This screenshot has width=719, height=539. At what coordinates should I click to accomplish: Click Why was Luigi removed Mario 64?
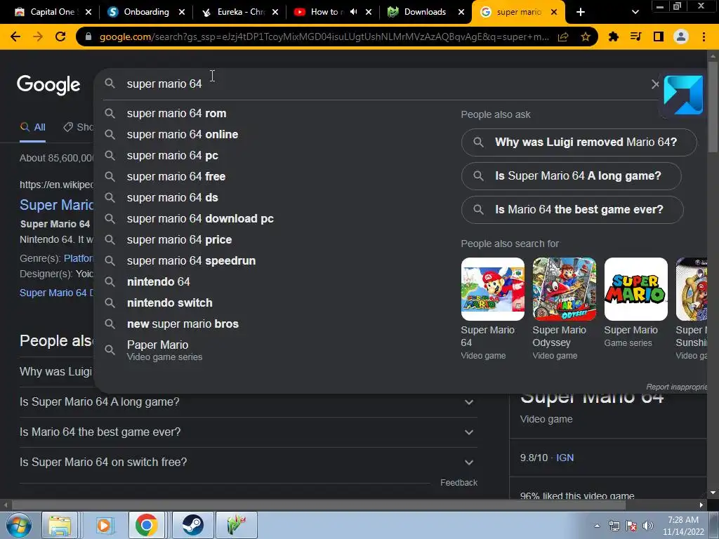[579, 142]
